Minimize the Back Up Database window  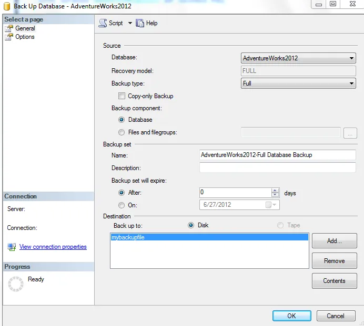[319, 4]
